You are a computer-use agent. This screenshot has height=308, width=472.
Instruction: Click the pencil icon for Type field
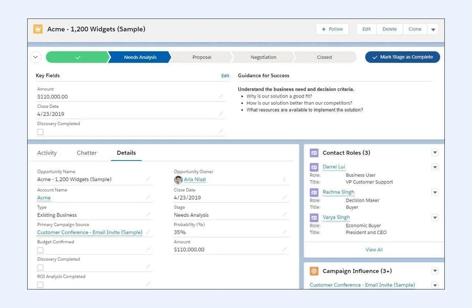[x=148, y=215]
